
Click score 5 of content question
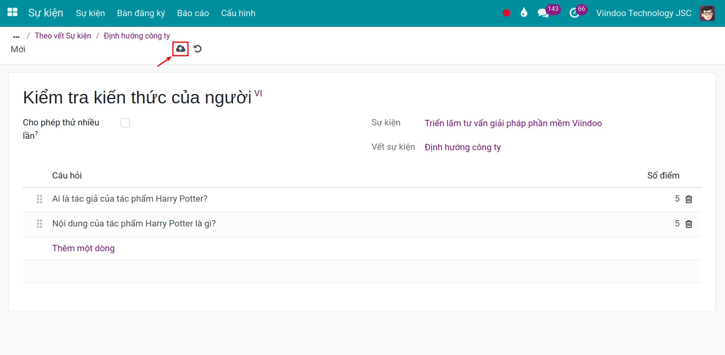click(x=677, y=224)
